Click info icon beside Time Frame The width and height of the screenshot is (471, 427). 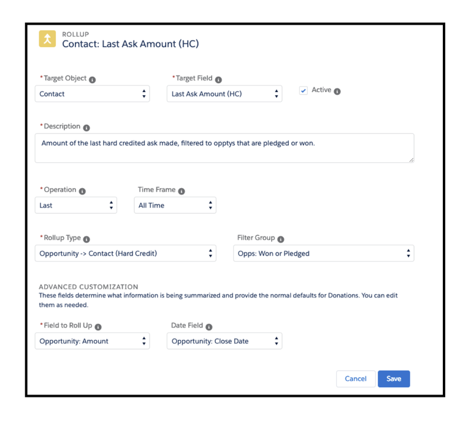point(182,191)
